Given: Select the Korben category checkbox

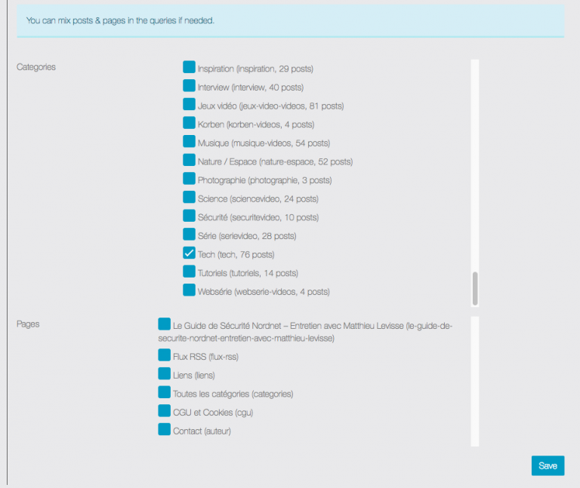Looking at the screenshot, I should click(189, 123).
